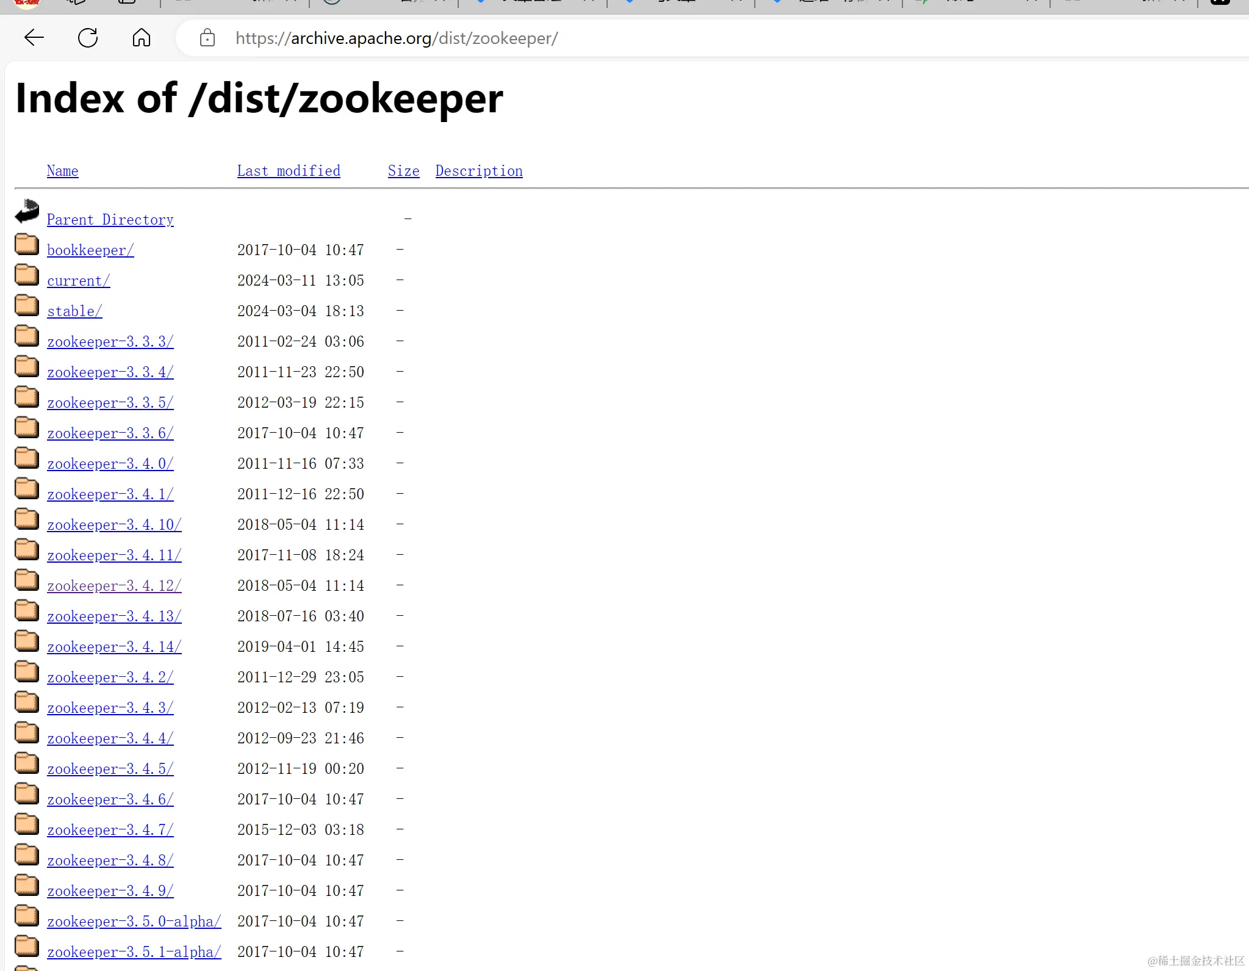The height and width of the screenshot is (971, 1249).
Task: Click the site lock icon in address bar
Action: click(207, 38)
